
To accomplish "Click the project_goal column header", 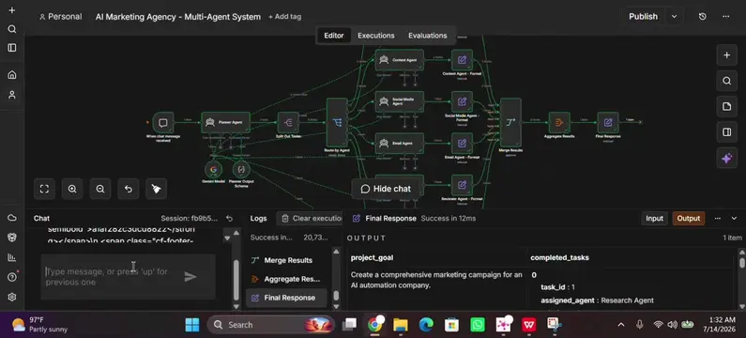I will pyautogui.click(x=372, y=257).
